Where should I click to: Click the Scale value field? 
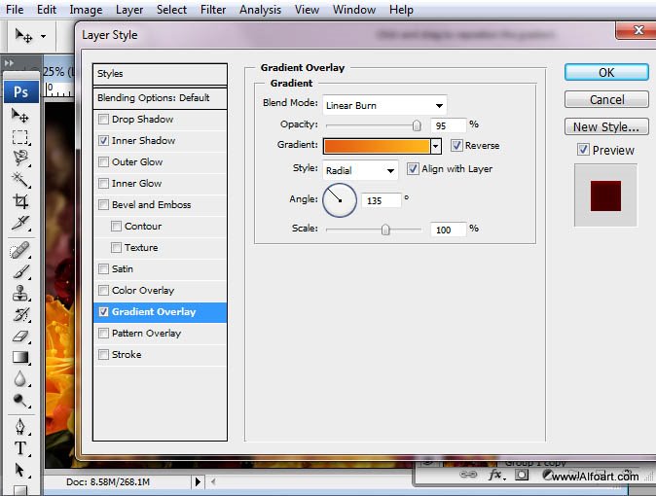pyautogui.click(x=449, y=230)
